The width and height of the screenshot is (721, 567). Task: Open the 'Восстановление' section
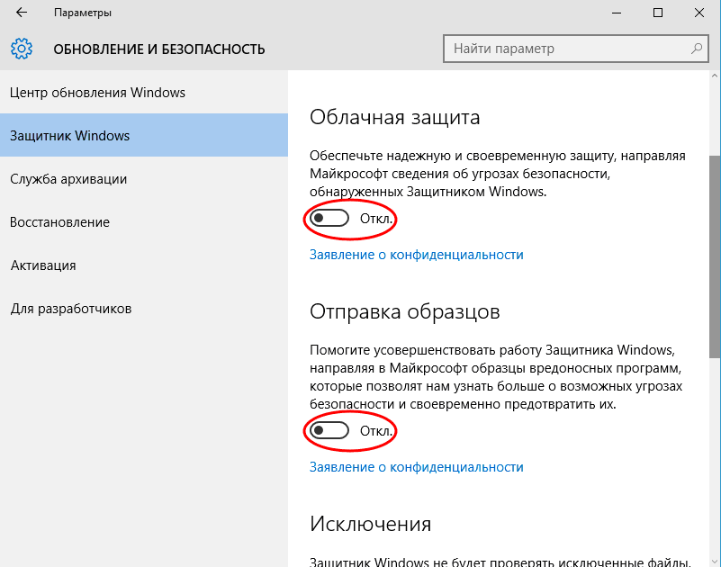pos(59,222)
